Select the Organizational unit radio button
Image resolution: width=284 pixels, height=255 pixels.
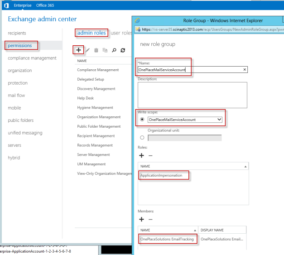click(x=142, y=138)
